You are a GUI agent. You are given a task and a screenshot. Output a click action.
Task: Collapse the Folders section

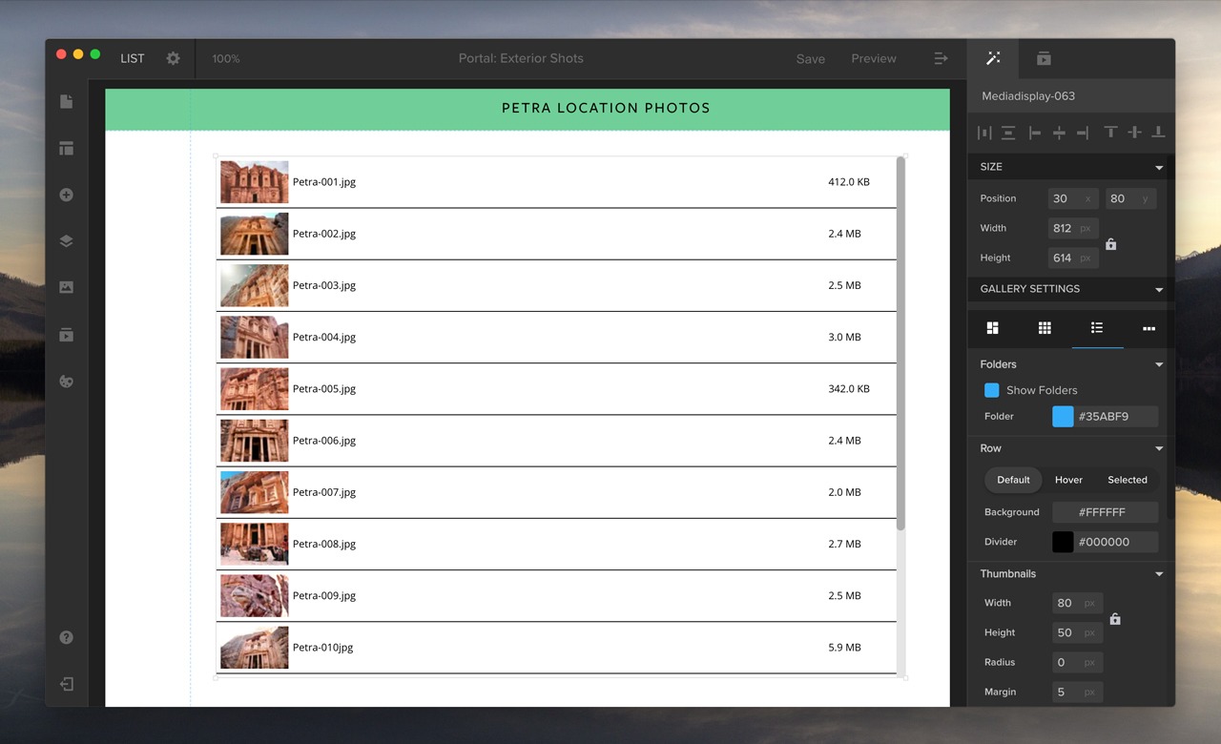point(1159,364)
